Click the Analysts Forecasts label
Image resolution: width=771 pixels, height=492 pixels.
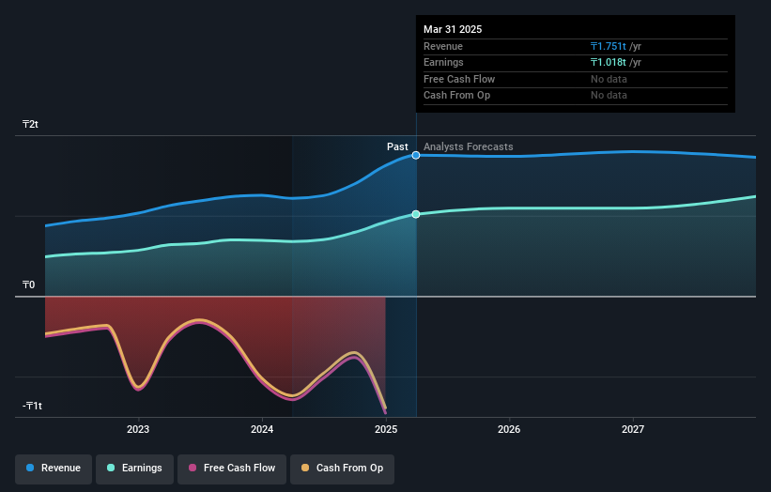click(468, 146)
